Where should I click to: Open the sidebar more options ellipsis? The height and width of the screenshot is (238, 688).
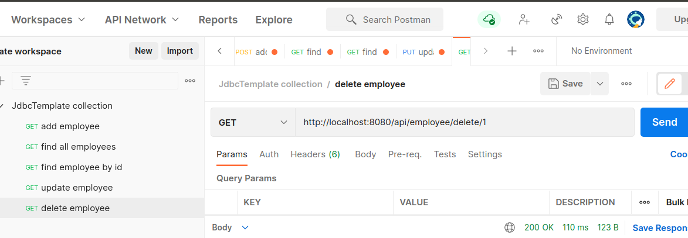(x=190, y=81)
